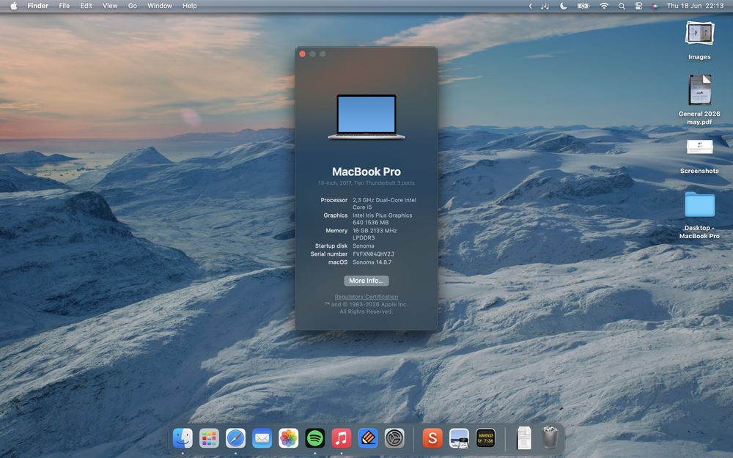733x458 pixels.
Task: Close the About This Mac window
Action: 303,54
